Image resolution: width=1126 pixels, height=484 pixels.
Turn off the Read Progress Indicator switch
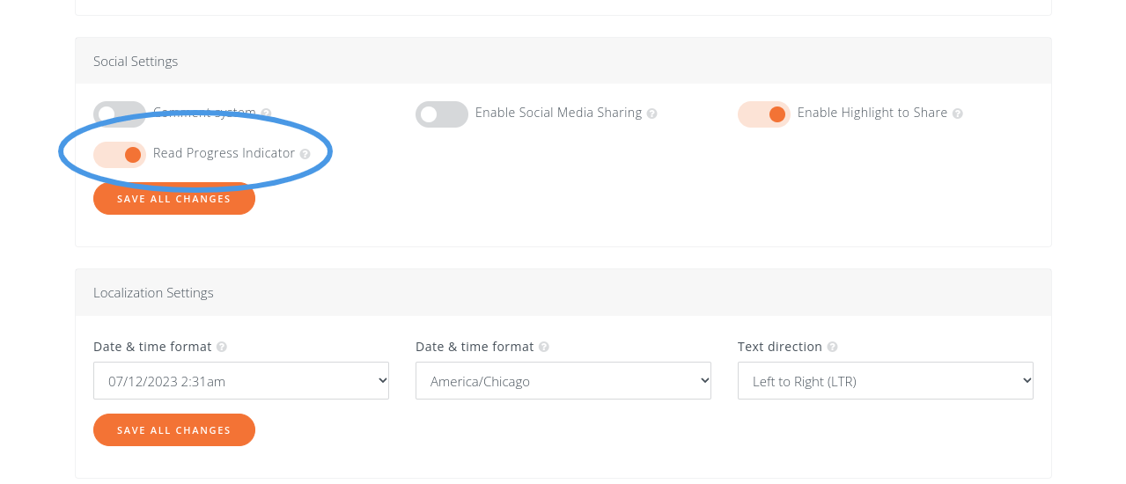click(120, 154)
